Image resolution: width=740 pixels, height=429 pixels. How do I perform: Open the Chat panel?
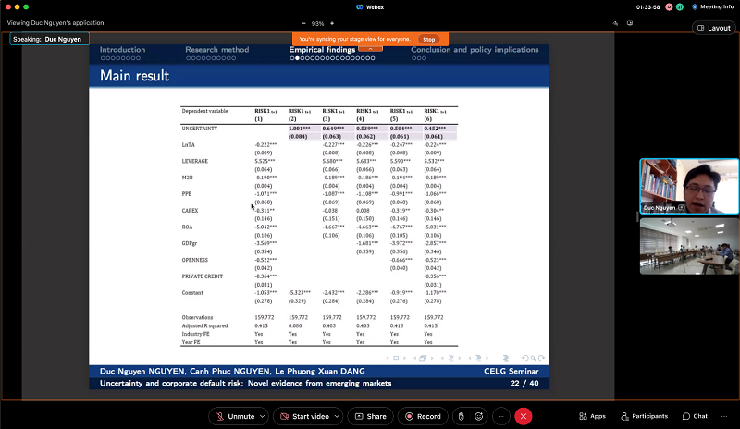point(695,416)
